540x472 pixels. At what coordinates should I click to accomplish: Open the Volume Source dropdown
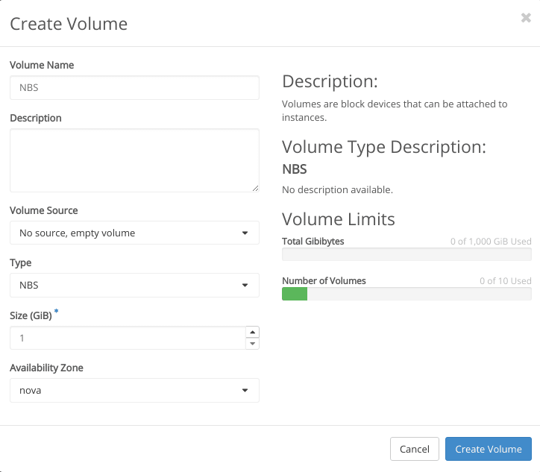pyautogui.click(x=134, y=233)
